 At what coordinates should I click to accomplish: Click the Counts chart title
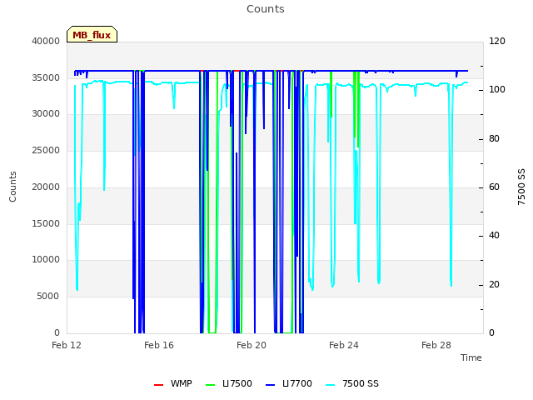click(266, 9)
